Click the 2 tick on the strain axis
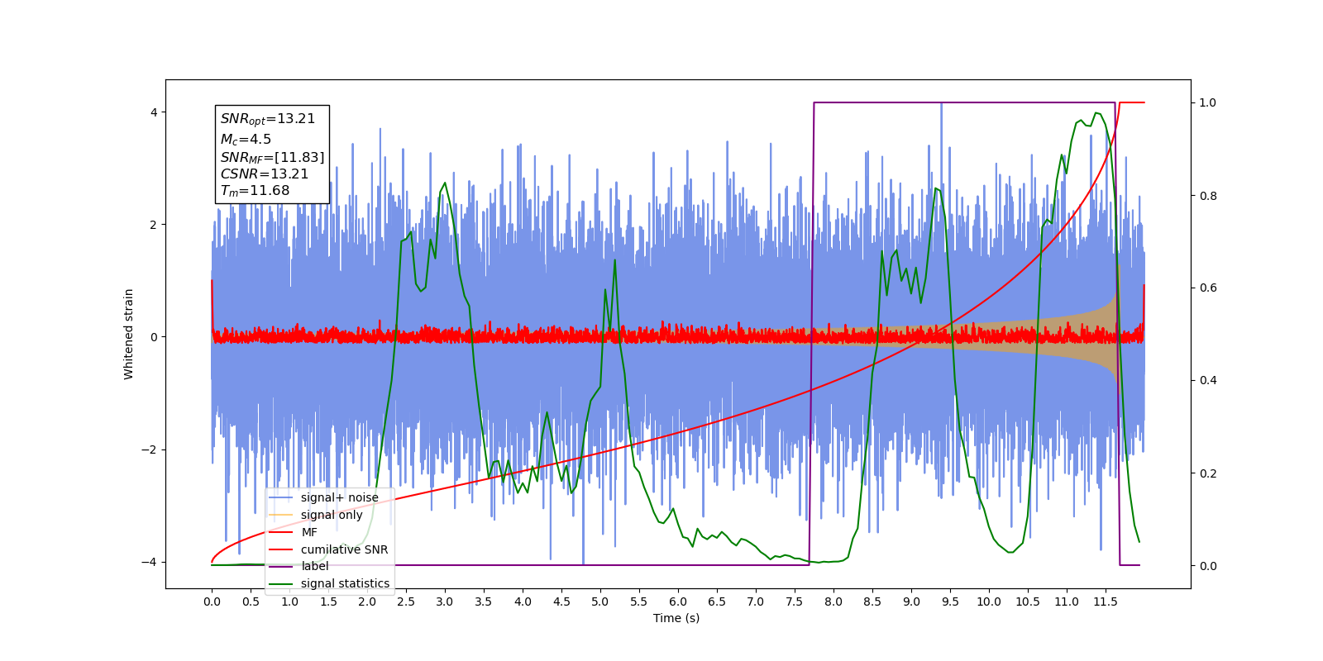The width and height of the screenshot is (1323, 661). coord(153,225)
